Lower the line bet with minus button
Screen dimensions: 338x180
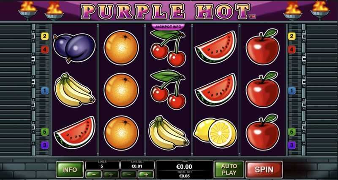(129, 174)
